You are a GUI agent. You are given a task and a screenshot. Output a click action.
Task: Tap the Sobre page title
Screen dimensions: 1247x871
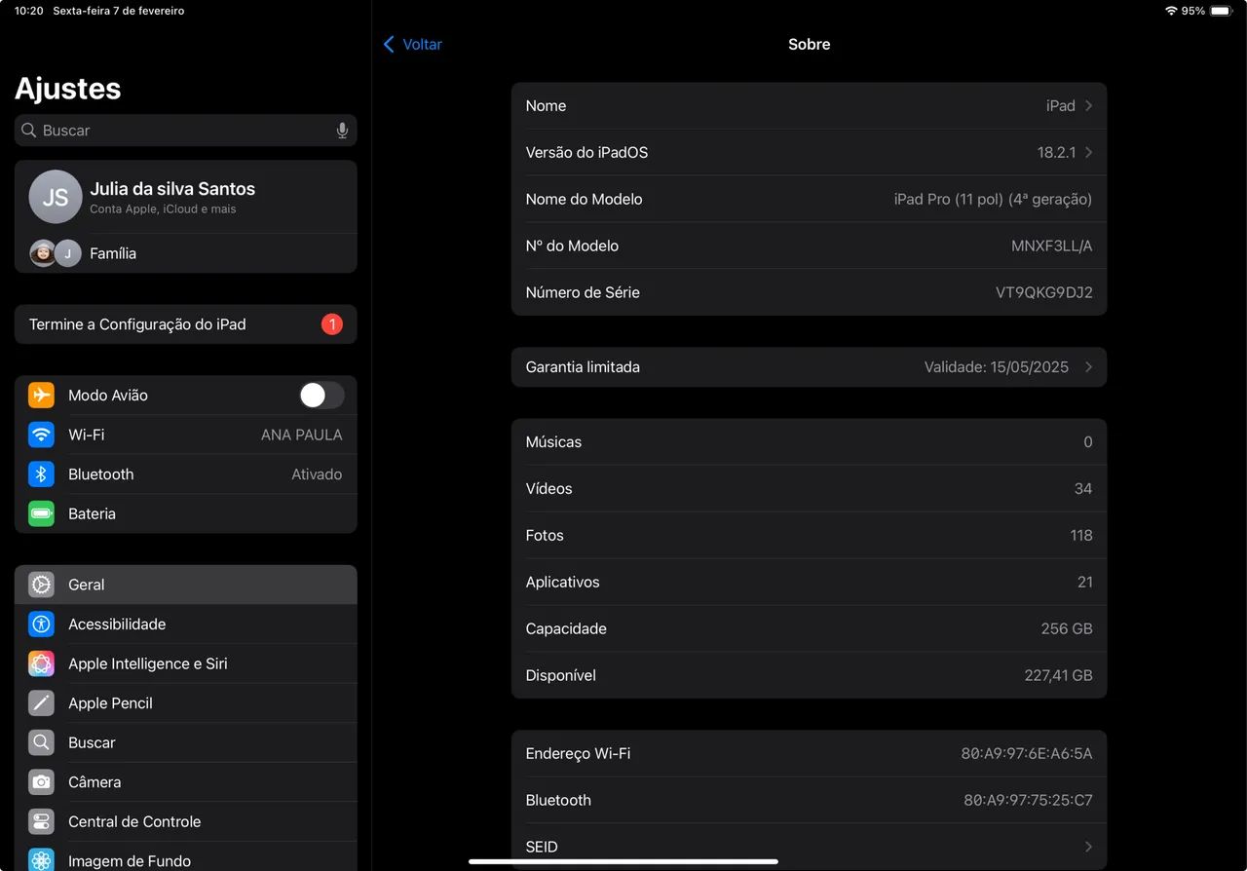[x=810, y=44]
